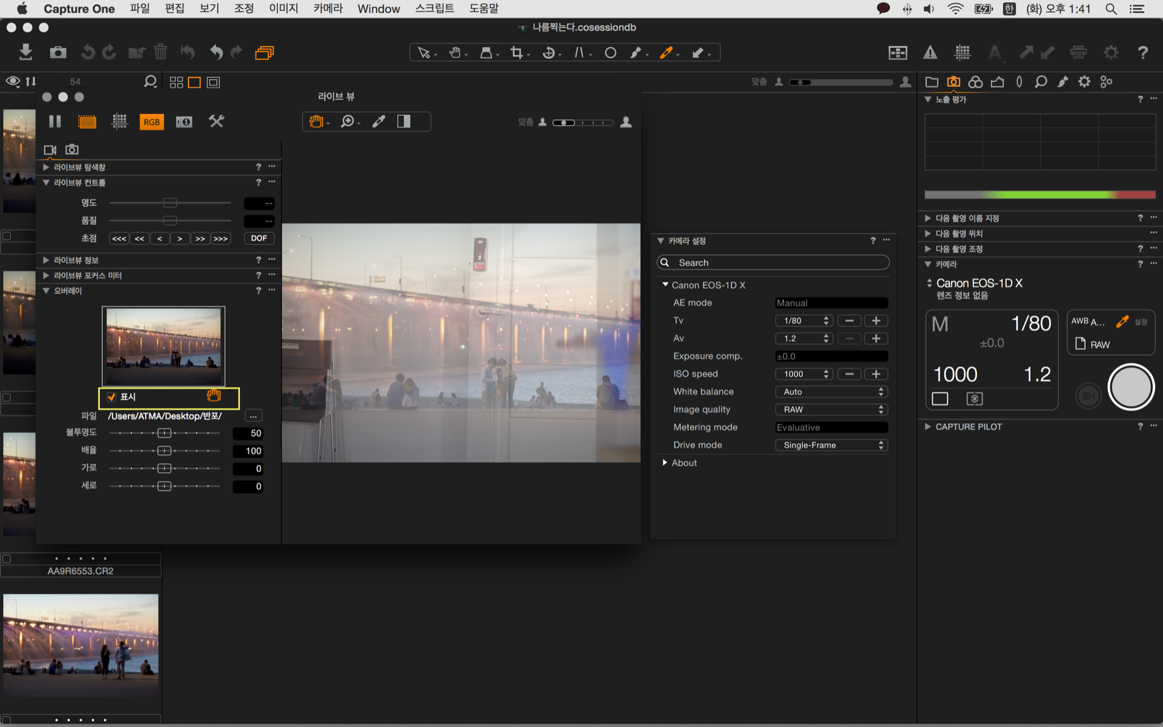Click the trash delete icon in toolbar
Viewport: 1163px width, 727px height.
point(160,53)
